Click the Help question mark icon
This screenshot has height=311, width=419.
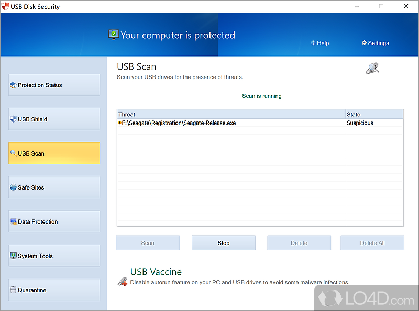313,43
